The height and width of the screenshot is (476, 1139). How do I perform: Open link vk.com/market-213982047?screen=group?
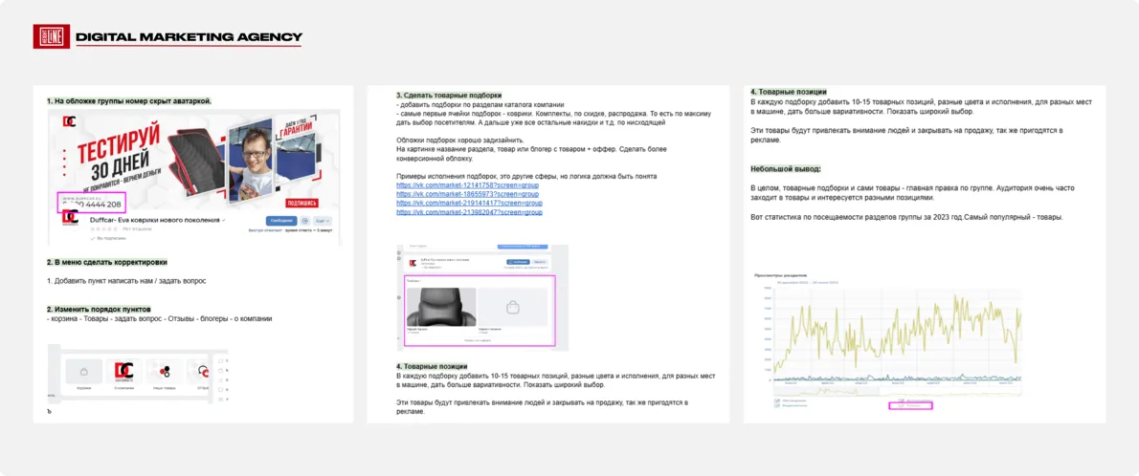[469, 212]
